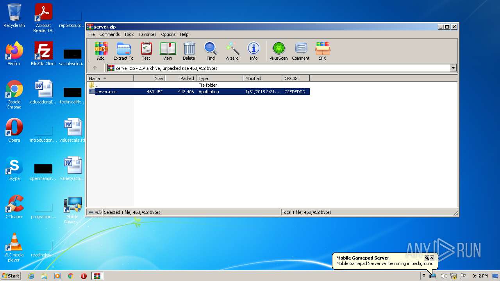Image resolution: width=500 pixels, height=281 pixels.
Task: Open the Comment tool
Action: [x=301, y=51]
